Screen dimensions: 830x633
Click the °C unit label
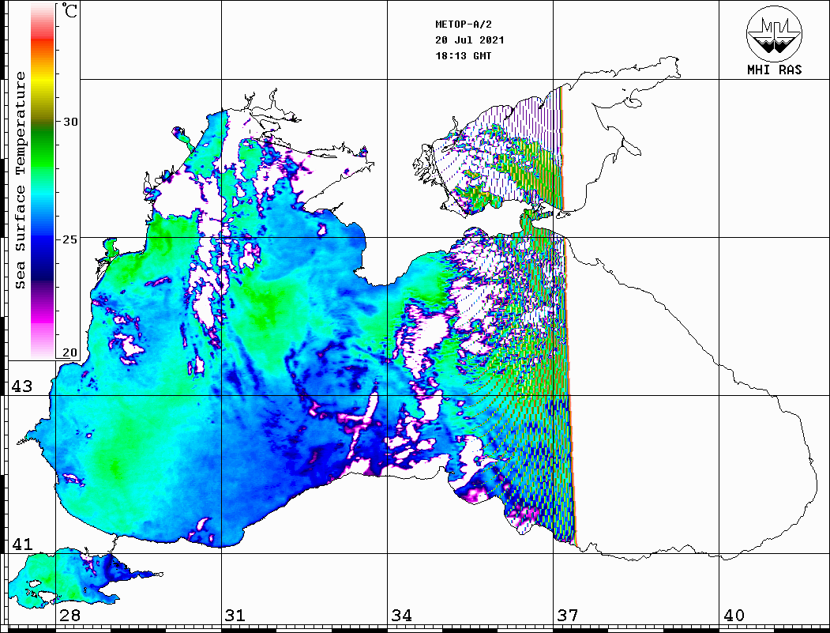[x=69, y=10]
